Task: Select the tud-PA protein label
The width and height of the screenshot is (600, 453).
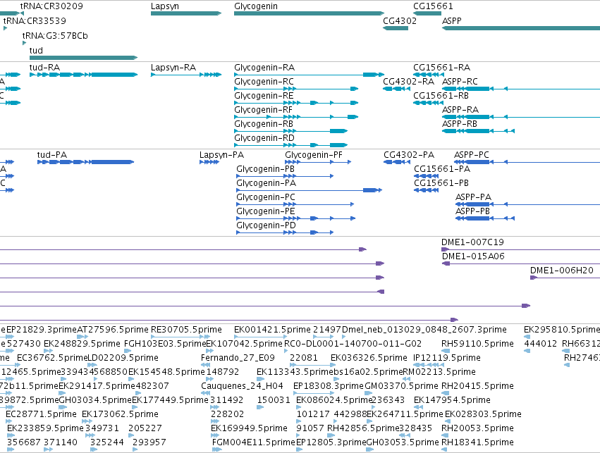Action: coord(52,155)
